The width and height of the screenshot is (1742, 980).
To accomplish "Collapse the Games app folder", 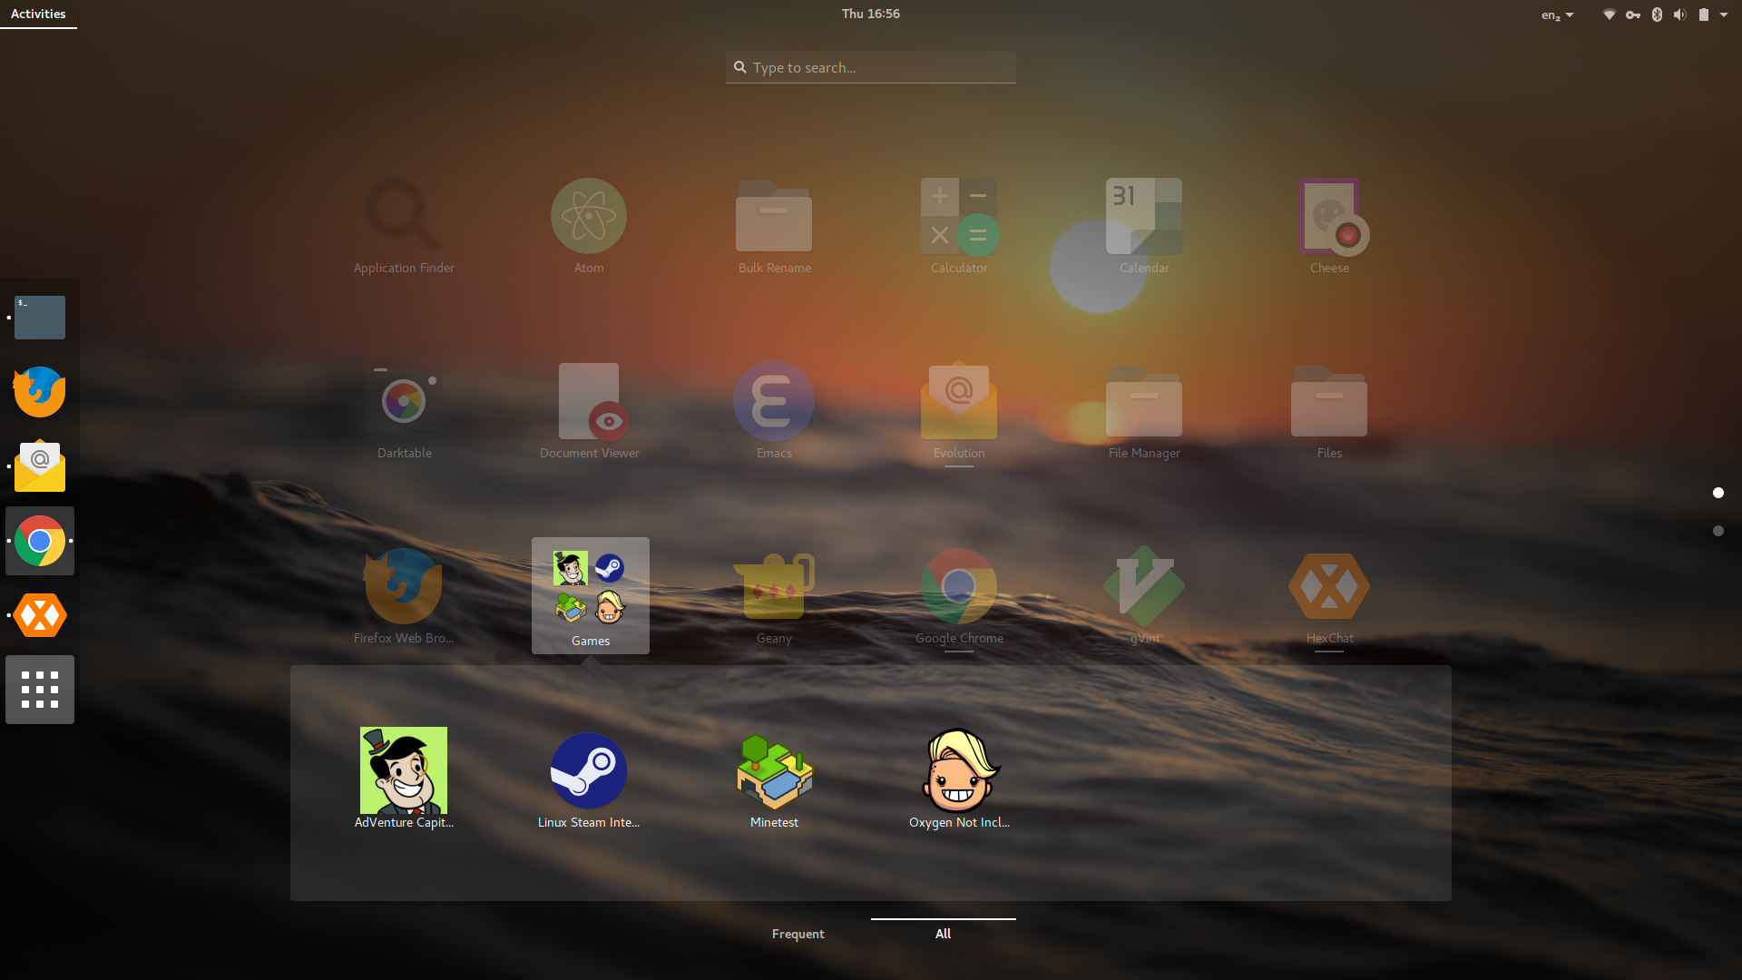I will coord(591,595).
